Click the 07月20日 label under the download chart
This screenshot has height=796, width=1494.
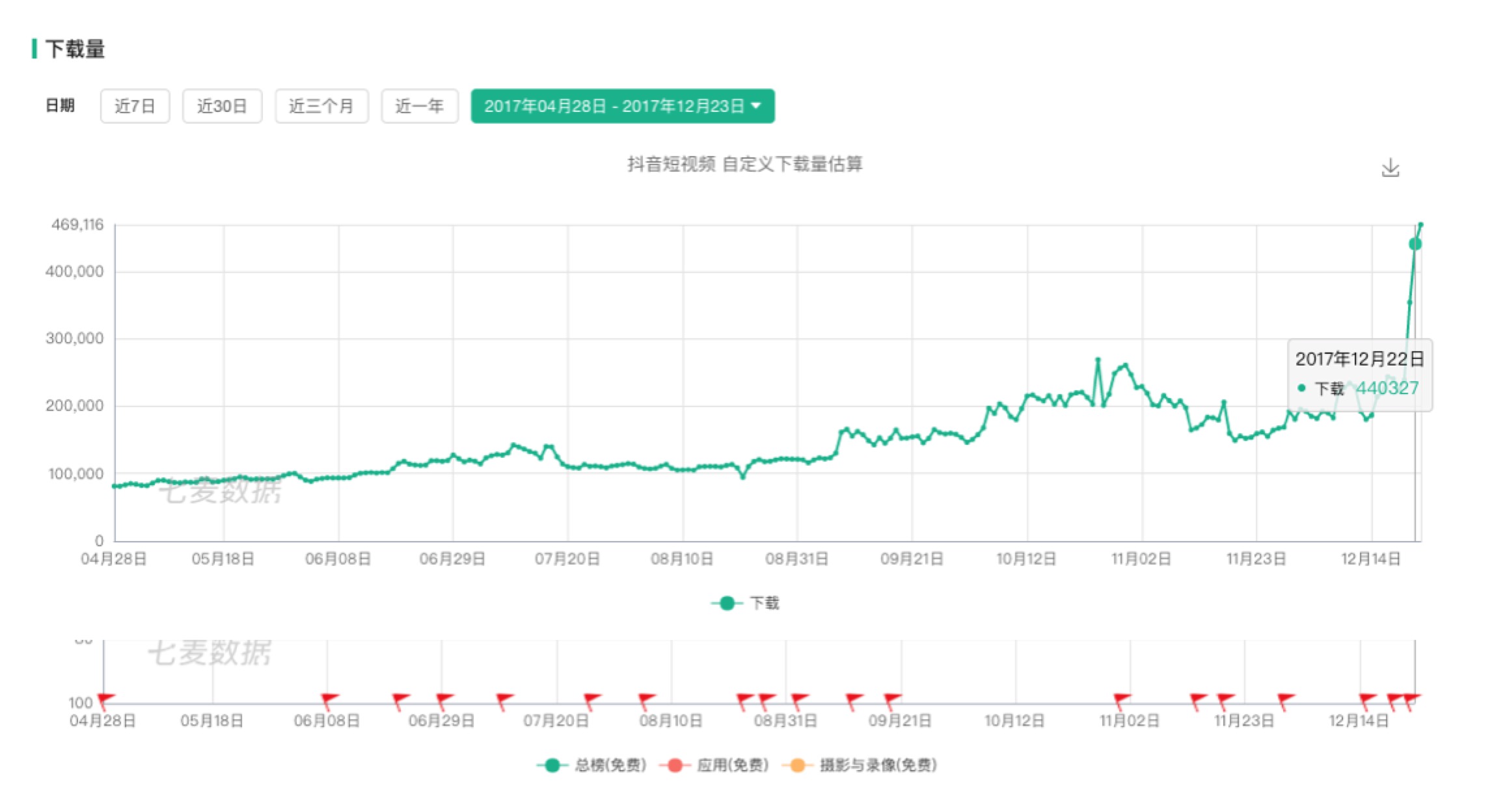pyautogui.click(x=567, y=559)
